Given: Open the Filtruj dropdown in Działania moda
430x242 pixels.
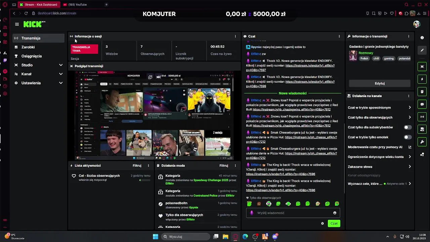Looking at the screenshot, I should 224,165.
